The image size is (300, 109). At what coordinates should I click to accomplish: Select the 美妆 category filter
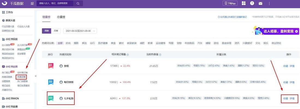84,43
